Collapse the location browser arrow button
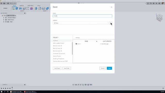This screenshot has width=165, height=93. click(111, 23)
